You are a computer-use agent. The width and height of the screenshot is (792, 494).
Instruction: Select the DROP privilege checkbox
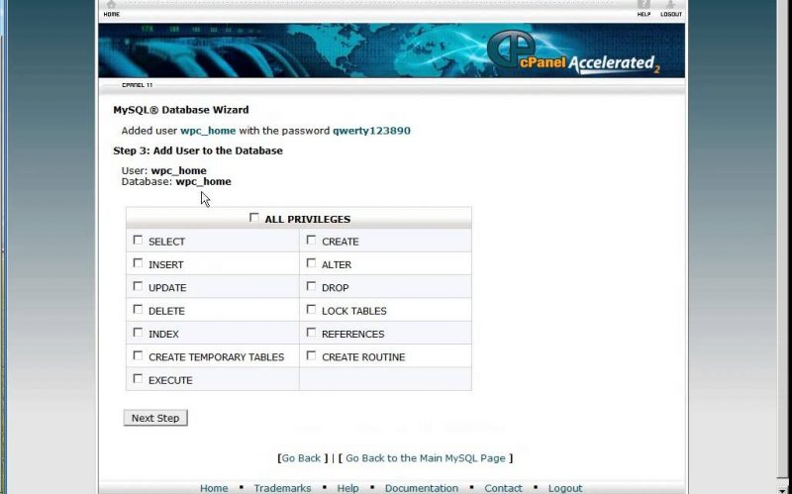point(311,286)
